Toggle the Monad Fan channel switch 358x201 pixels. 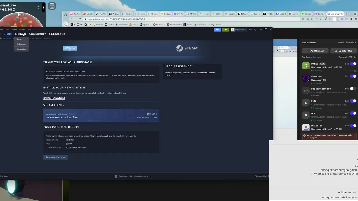pos(353,126)
